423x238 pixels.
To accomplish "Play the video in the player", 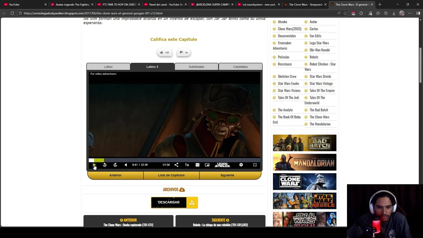I will click(x=94, y=165).
